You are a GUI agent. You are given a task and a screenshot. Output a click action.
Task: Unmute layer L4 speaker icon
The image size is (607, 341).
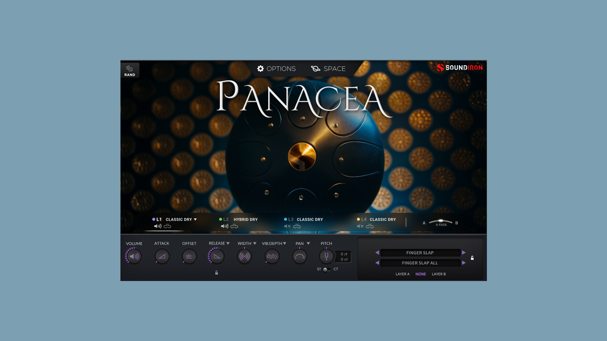[360, 226]
